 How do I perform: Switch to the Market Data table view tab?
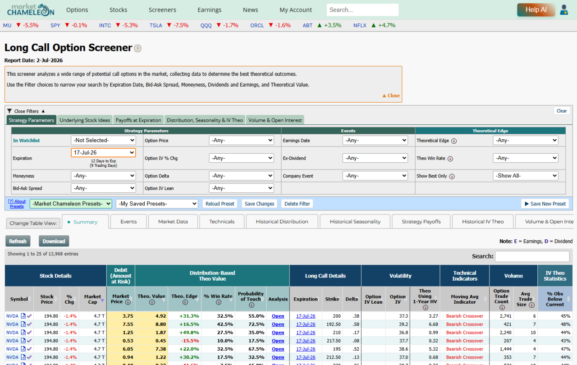point(173,222)
